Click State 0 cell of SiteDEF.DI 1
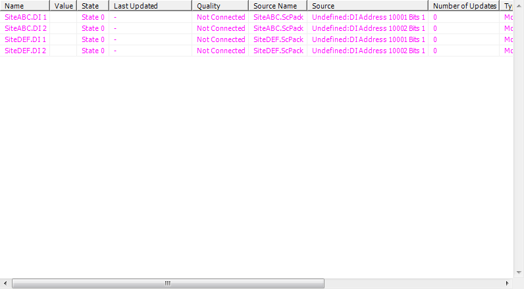This screenshot has width=524, height=289. [x=93, y=39]
